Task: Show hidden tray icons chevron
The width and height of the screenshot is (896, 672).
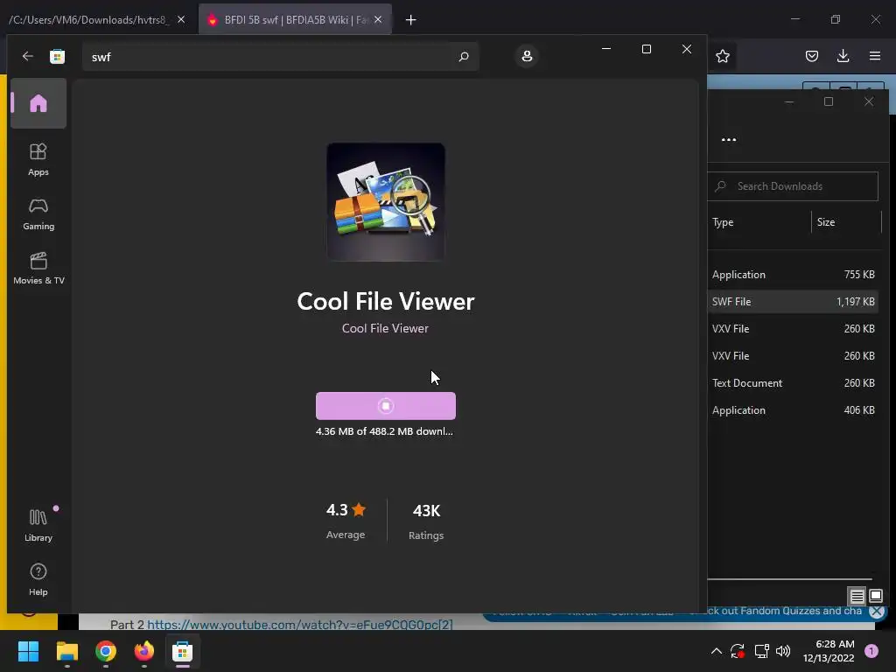Action: click(x=716, y=651)
